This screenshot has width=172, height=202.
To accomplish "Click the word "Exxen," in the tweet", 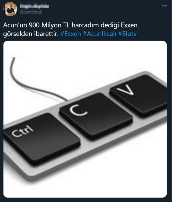I will [130, 25].
